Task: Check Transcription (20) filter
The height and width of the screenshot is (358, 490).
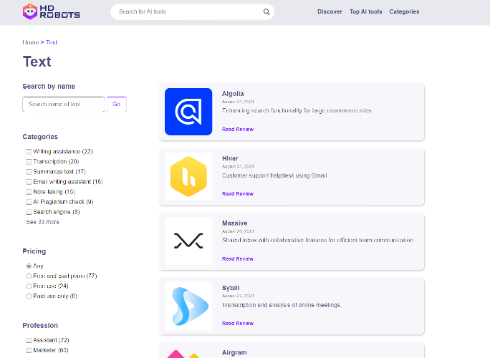Action: pos(29,162)
